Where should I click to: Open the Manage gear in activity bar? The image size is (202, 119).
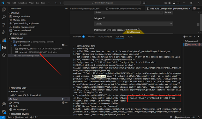[4, 112]
